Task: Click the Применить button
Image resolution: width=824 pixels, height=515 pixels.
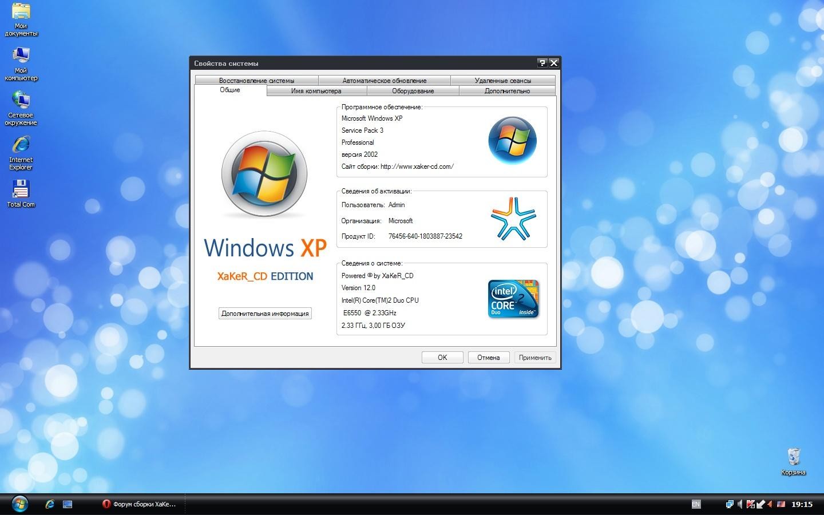Action: (x=535, y=357)
